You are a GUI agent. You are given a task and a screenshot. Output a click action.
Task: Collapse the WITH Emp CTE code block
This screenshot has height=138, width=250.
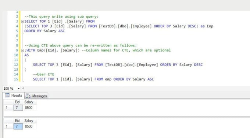(x=22, y=51)
